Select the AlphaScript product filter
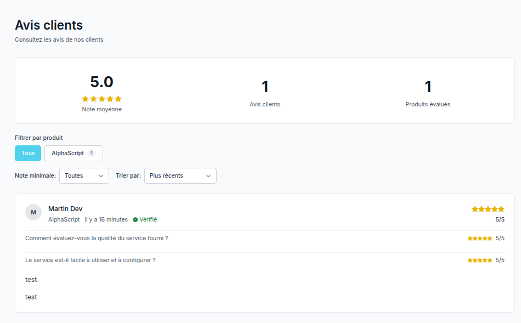The image size is (521, 323). 73,153
